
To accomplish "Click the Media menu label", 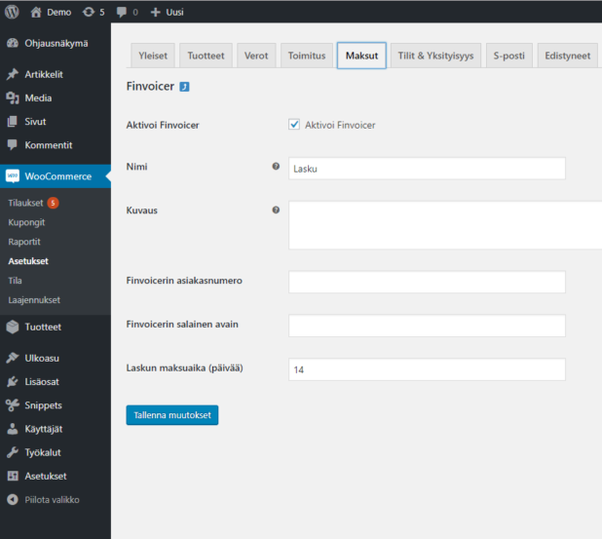I will tap(38, 98).
